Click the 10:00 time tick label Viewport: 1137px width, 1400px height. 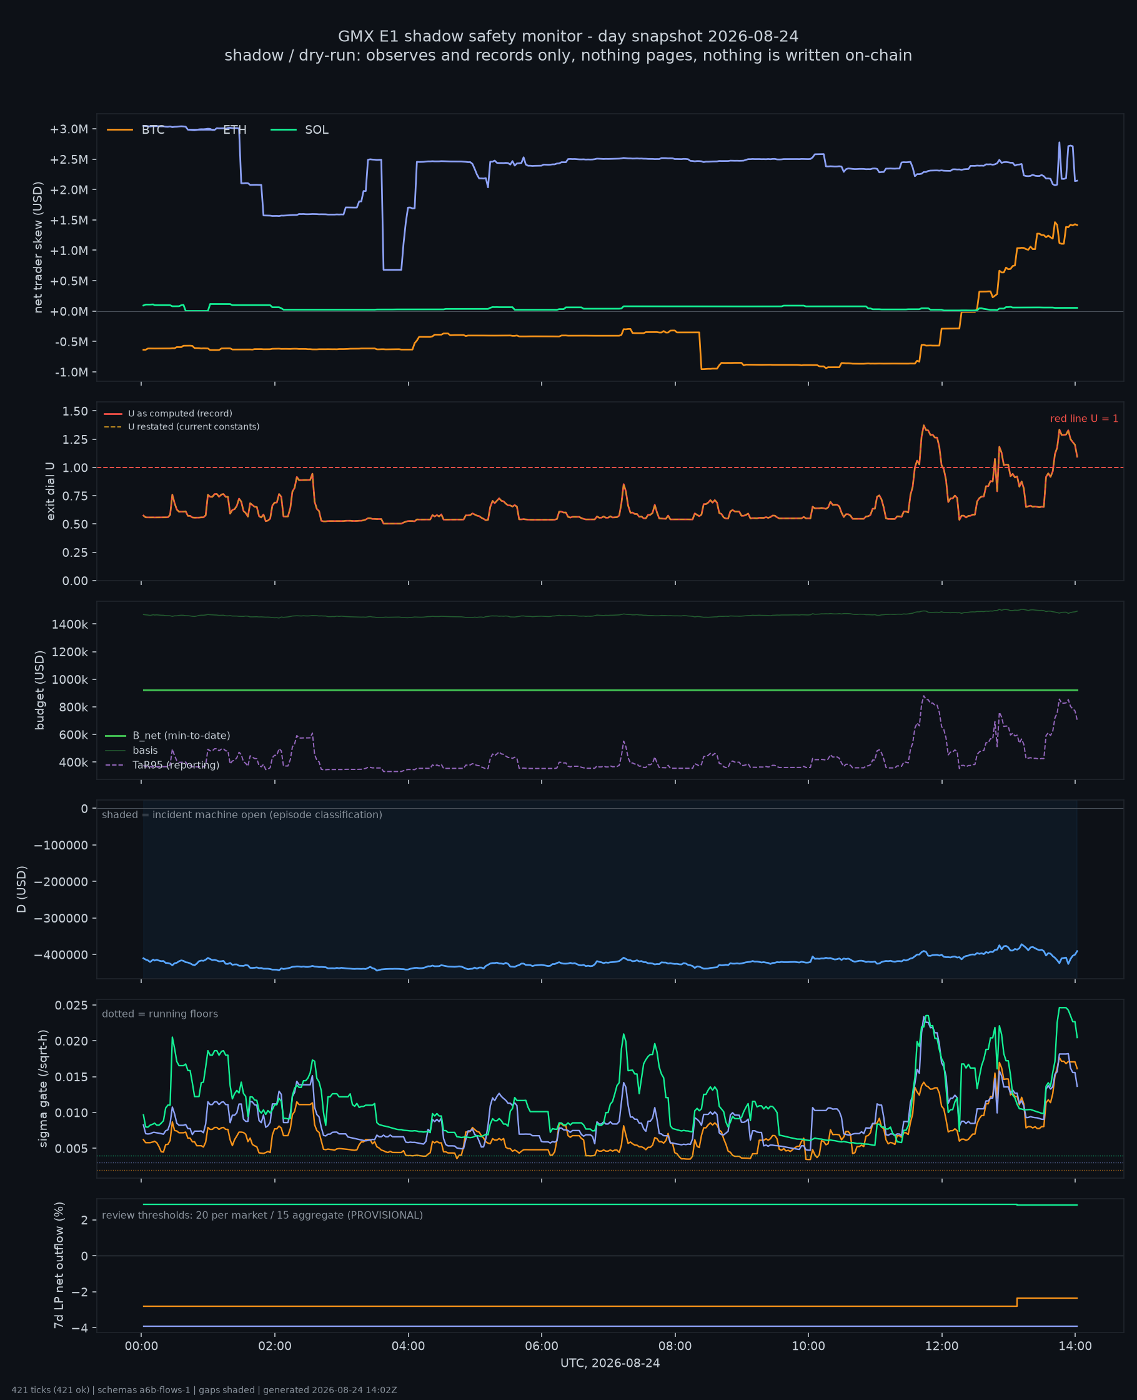tap(808, 1346)
